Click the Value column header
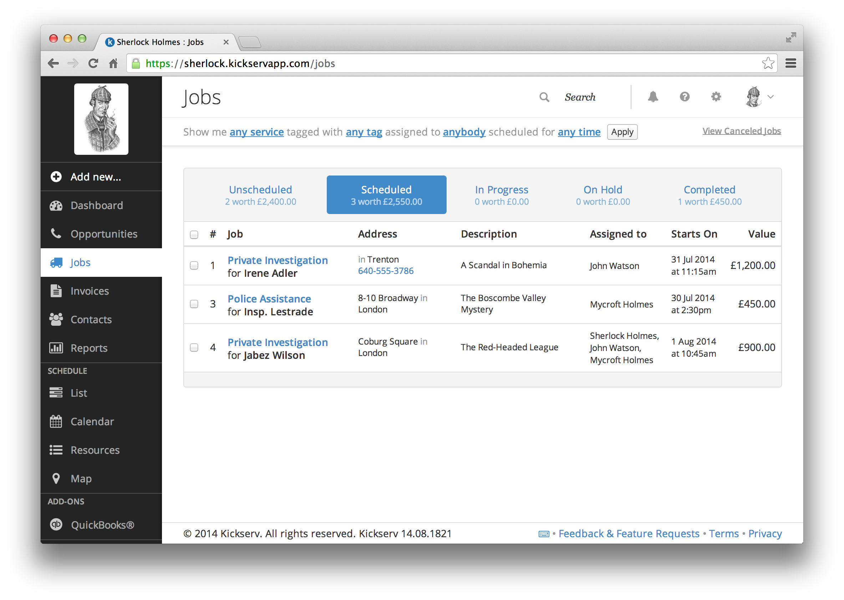The image size is (844, 600). point(761,234)
